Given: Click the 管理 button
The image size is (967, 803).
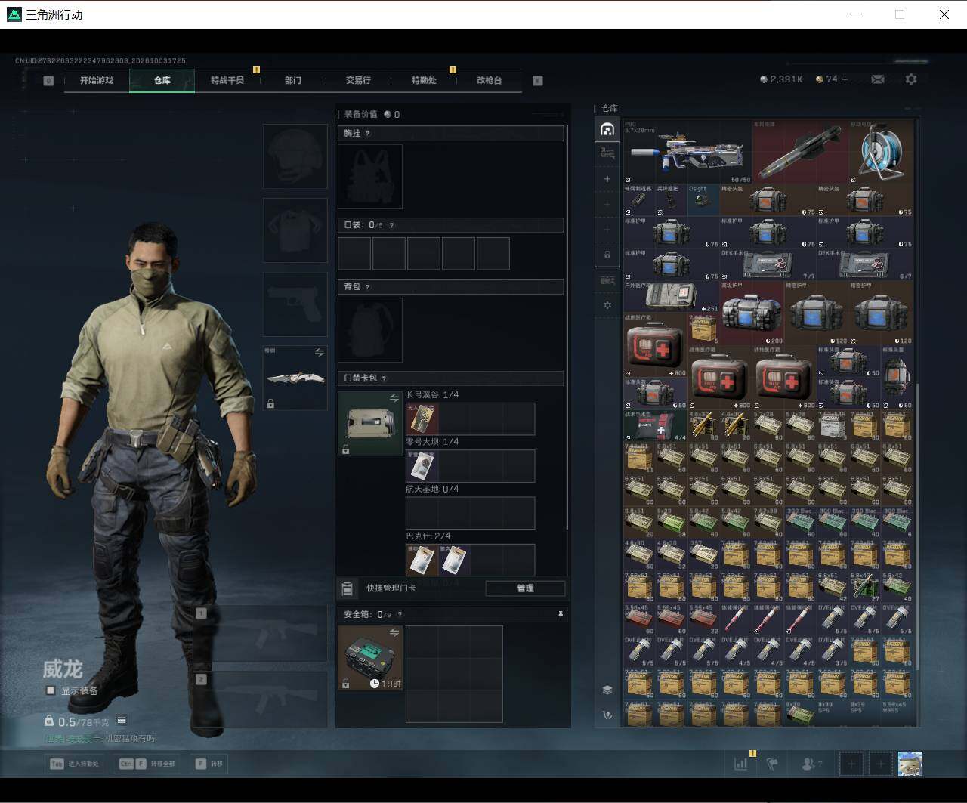Looking at the screenshot, I should pos(525,588).
